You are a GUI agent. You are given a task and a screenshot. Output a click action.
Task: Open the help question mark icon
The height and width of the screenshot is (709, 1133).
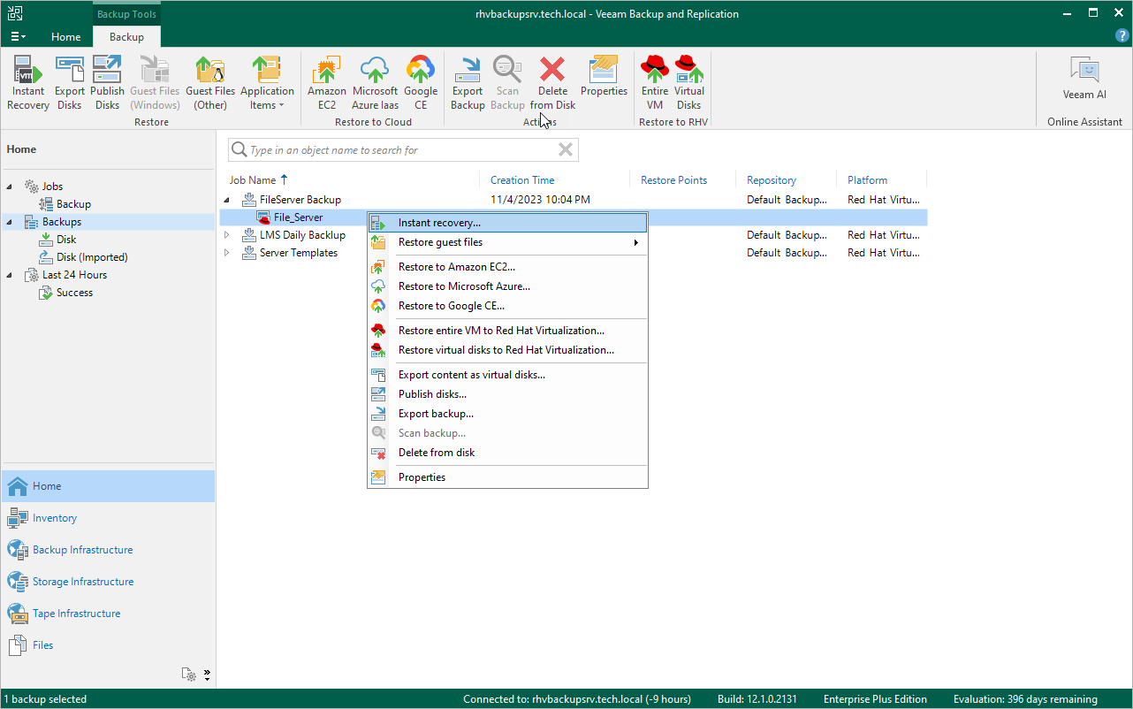coord(1122,35)
